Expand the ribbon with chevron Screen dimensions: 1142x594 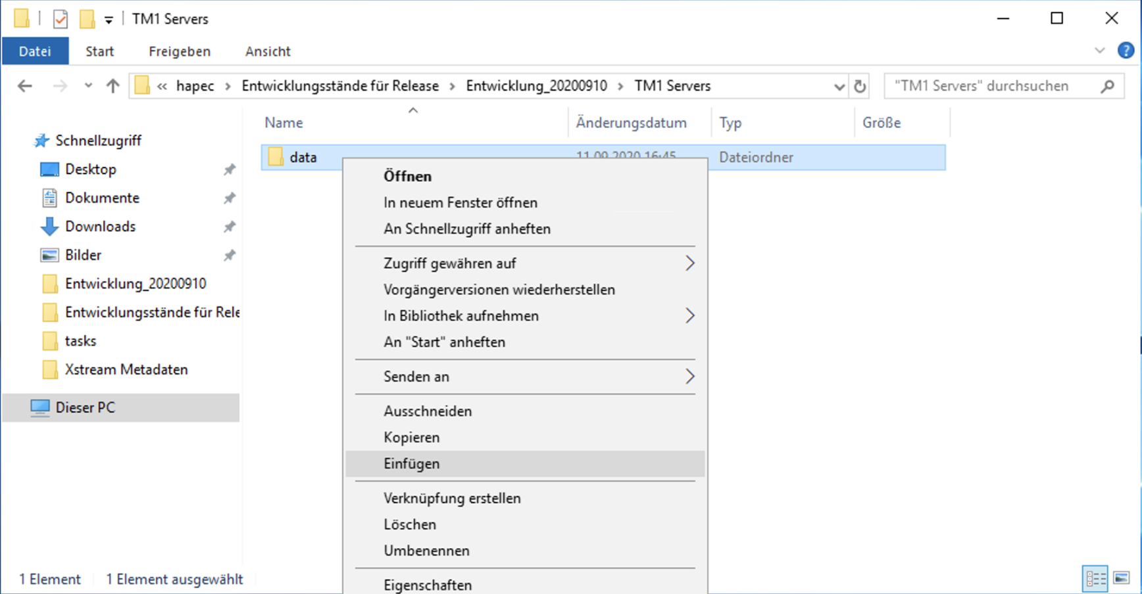coord(1099,51)
